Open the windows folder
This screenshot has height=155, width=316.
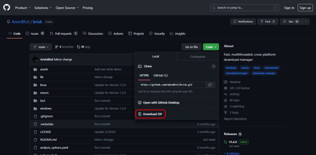coord(46,108)
